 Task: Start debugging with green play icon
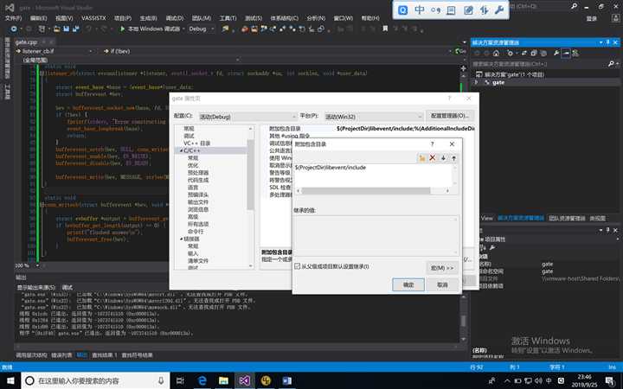[x=122, y=29]
